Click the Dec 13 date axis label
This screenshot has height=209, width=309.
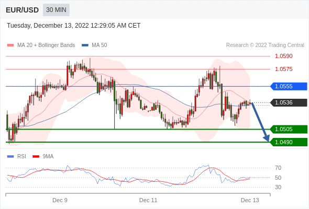tap(250, 200)
